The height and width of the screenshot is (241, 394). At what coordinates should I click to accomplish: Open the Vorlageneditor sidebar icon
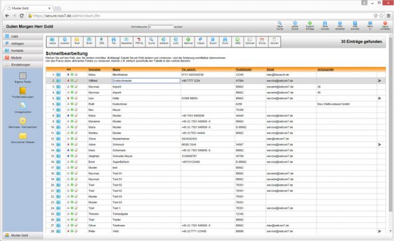coord(23,108)
